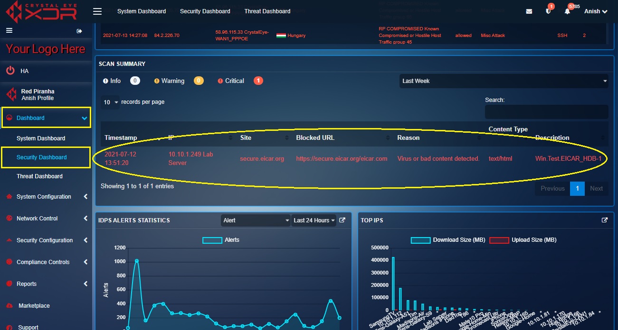Click the hamburger menu icon in top bar
Viewport: 618px width, 330px height.
tap(97, 11)
